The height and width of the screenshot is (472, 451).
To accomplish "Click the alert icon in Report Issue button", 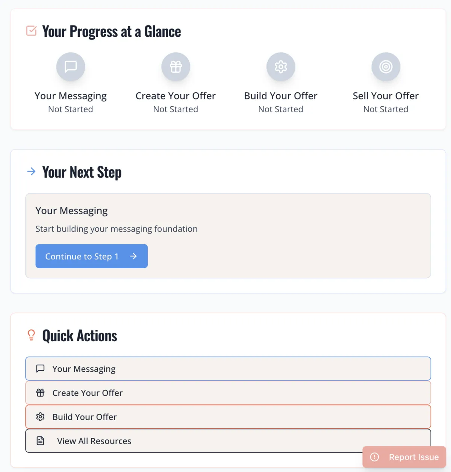I will click(375, 457).
